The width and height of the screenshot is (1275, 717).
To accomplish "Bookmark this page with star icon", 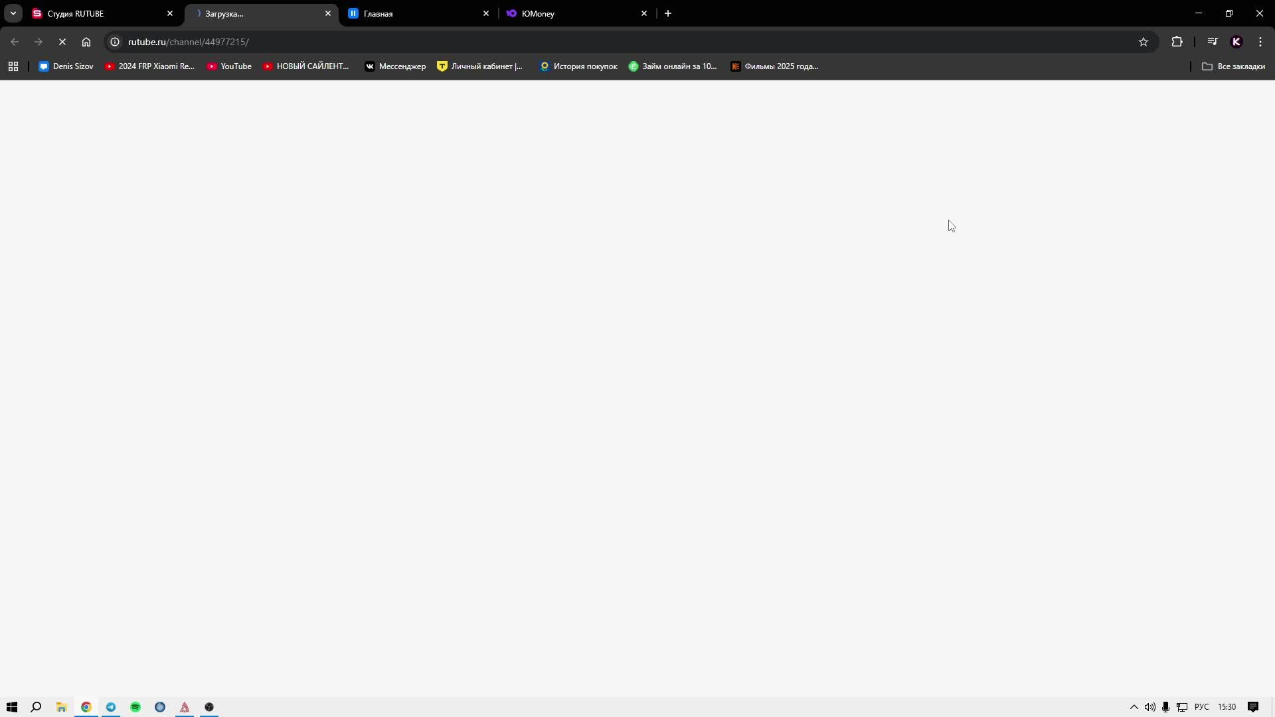I will (x=1143, y=42).
